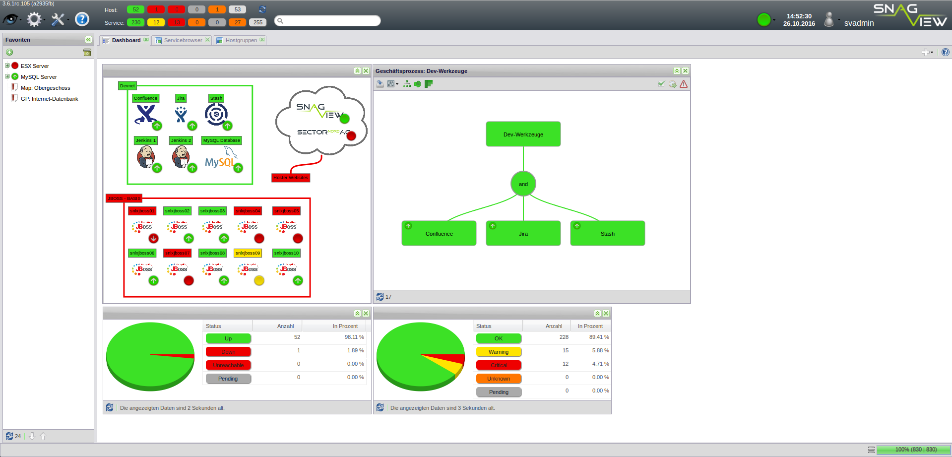This screenshot has height=457, width=952.
Task: Select the yellow snlxjboss09 status circle
Action: [x=259, y=281]
